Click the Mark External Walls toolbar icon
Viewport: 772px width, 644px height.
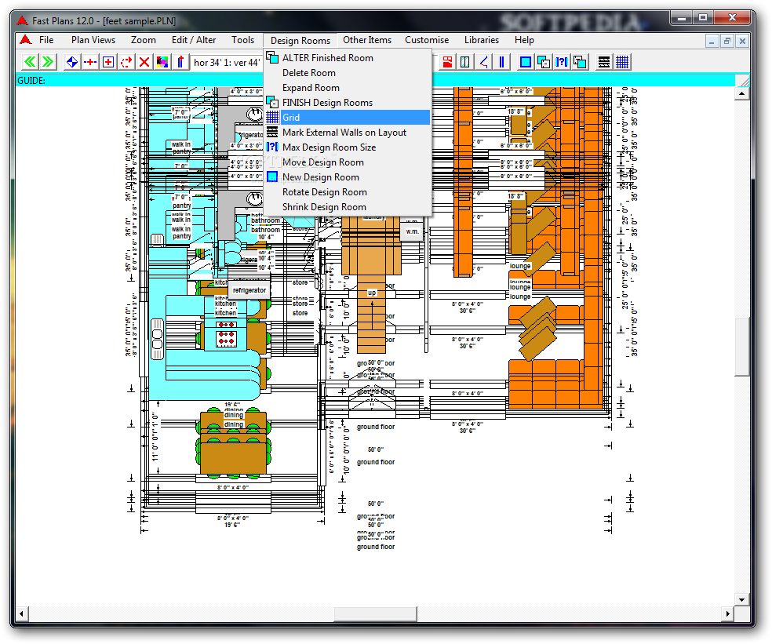[x=603, y=62]
